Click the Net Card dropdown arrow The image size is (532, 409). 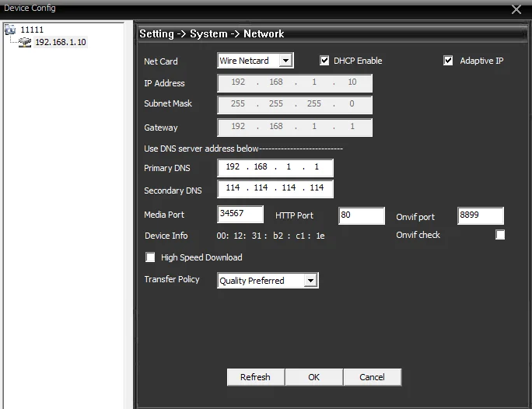coord(285,61)
